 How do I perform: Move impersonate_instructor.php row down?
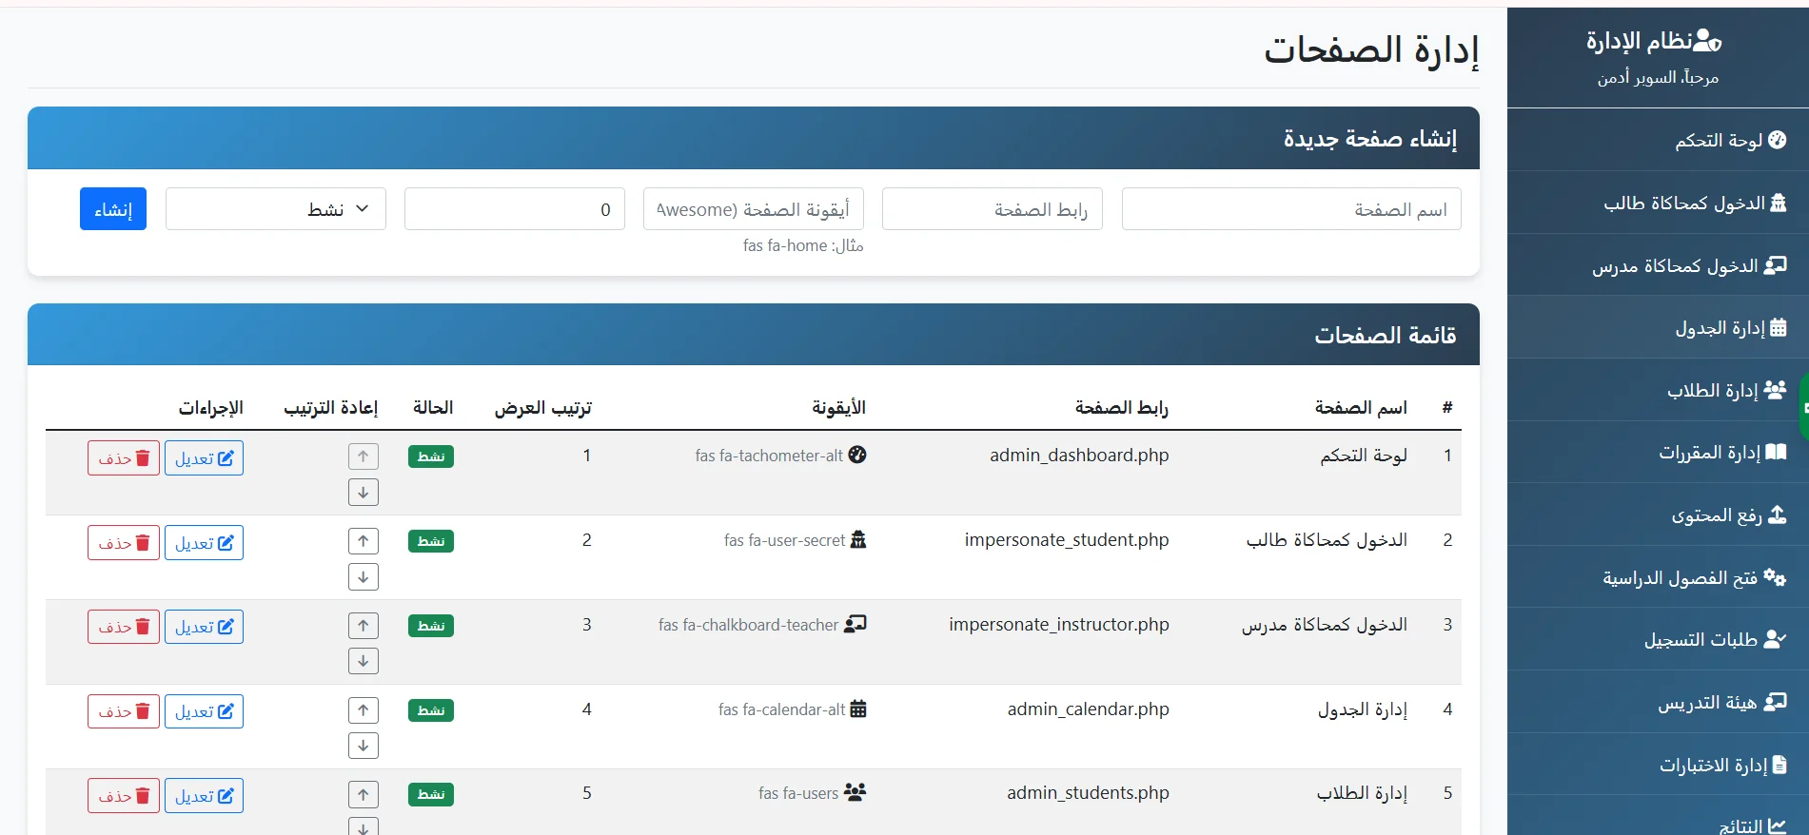pyautogui.click(x=364, y=661)
